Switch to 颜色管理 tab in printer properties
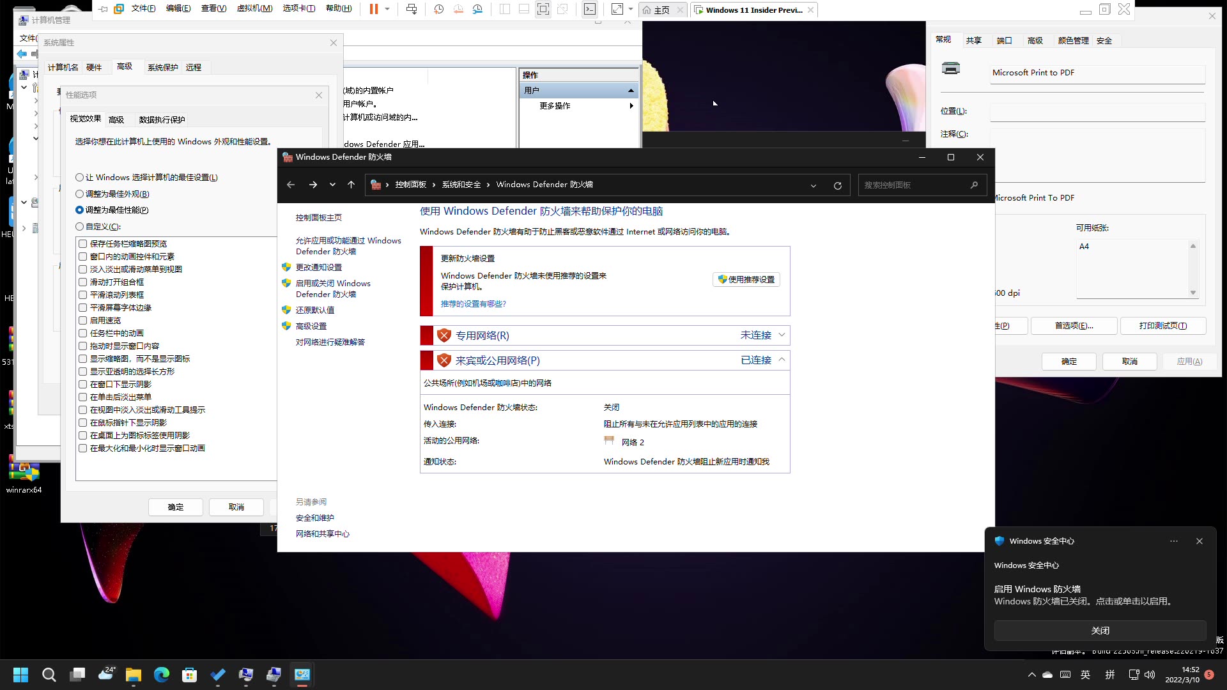The height and width of the screenshot is (690, 1227). tap(1073, 41)
